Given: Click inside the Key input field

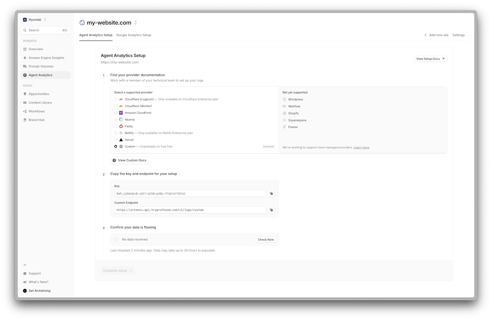Looking at the screenshot, I should (x=190, y=193).
